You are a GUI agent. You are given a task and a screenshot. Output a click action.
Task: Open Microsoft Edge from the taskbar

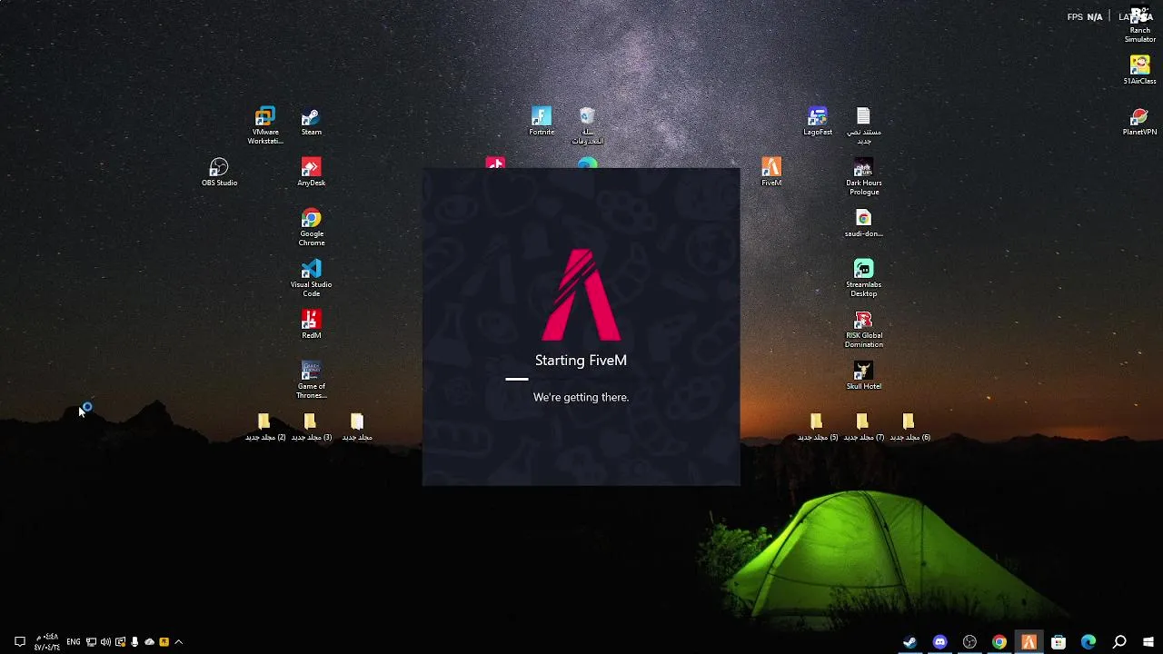click(1088, 642)
